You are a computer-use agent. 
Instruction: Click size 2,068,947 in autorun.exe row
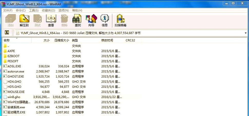[43, 71]
